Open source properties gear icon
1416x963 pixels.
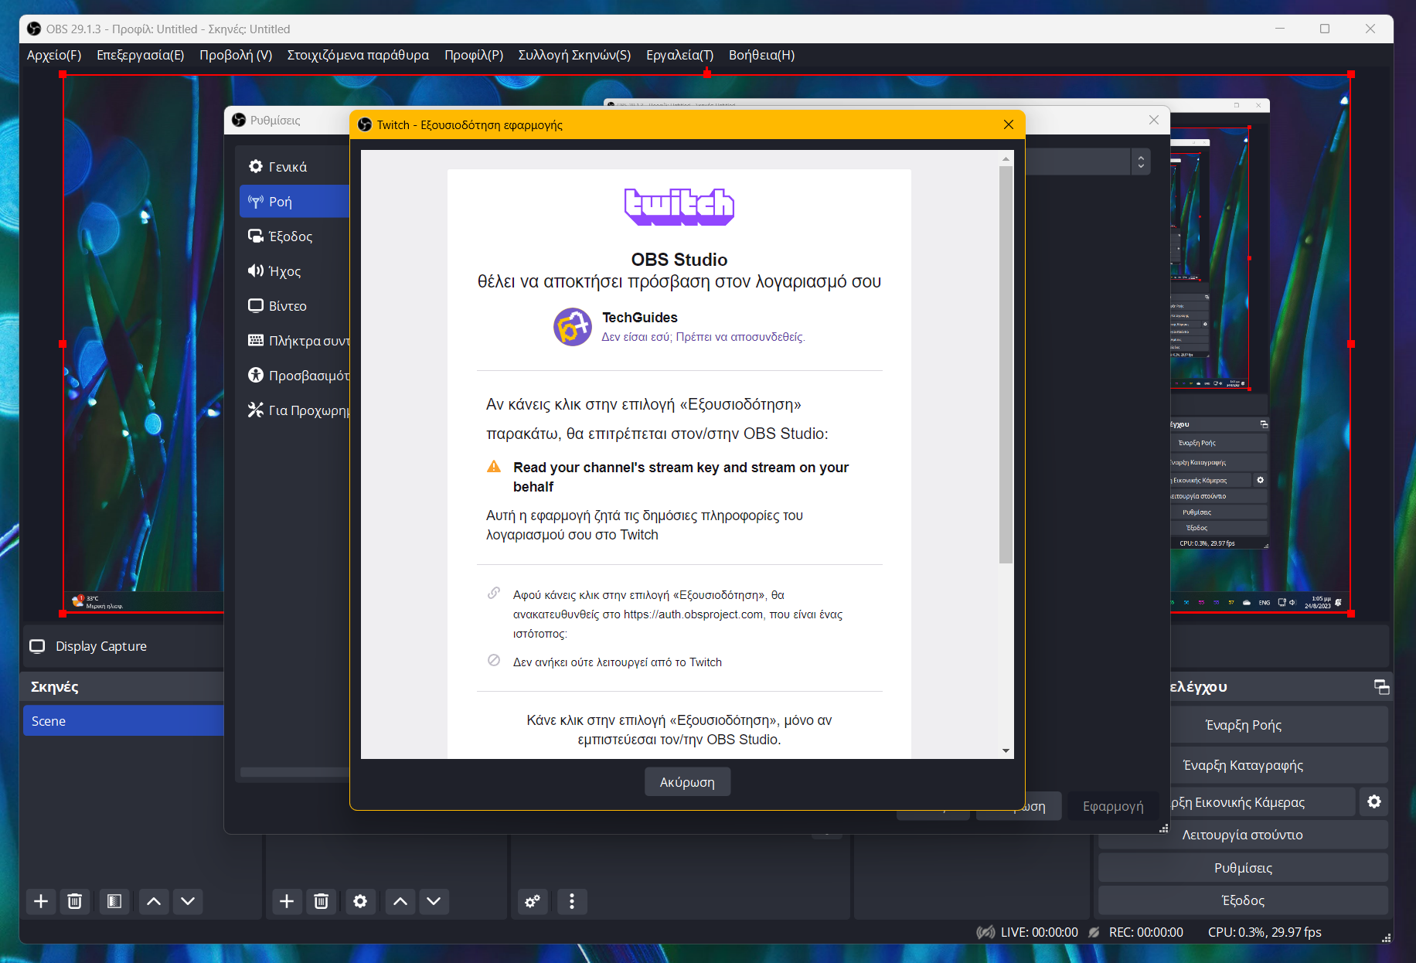360,901
